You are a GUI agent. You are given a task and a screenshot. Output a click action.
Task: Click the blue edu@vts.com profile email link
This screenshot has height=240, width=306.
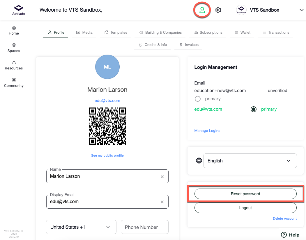pos(107,101)
